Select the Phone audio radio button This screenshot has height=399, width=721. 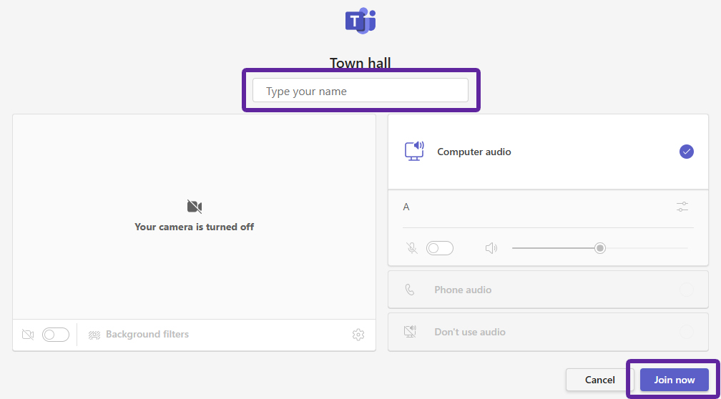click(x=687, y=290)
